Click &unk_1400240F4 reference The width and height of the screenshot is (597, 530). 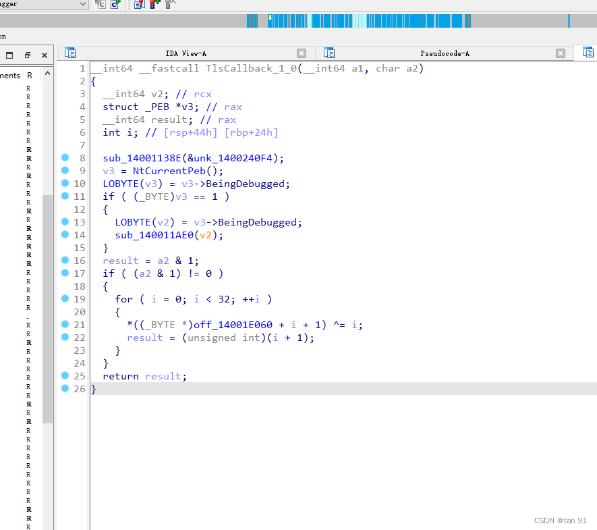click(x=230, y=158)
